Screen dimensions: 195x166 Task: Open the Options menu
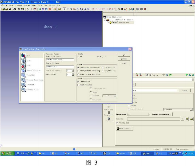click(x=52, y=6)
